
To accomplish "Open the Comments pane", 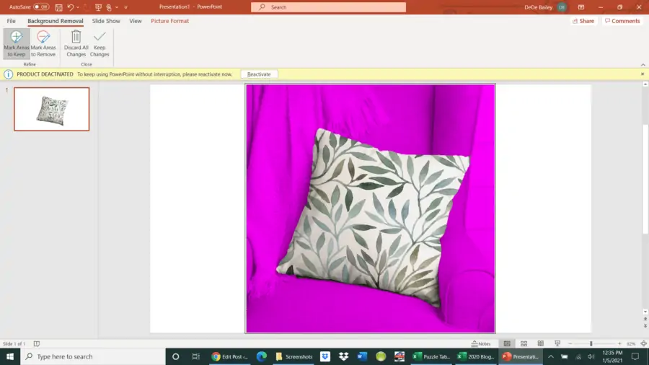I will click(622, 21).
